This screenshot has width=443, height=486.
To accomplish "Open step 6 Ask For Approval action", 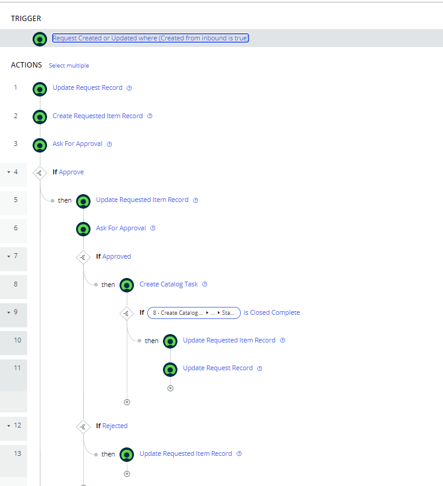I will pos(121,228).
